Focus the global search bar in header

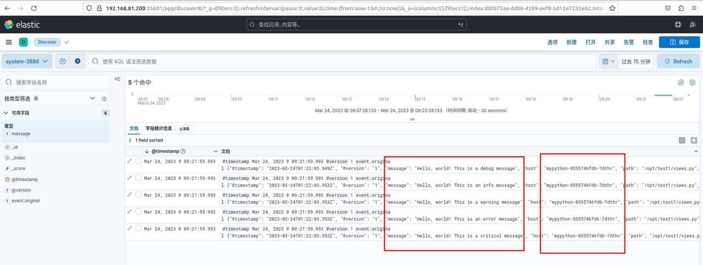[357, 25]
